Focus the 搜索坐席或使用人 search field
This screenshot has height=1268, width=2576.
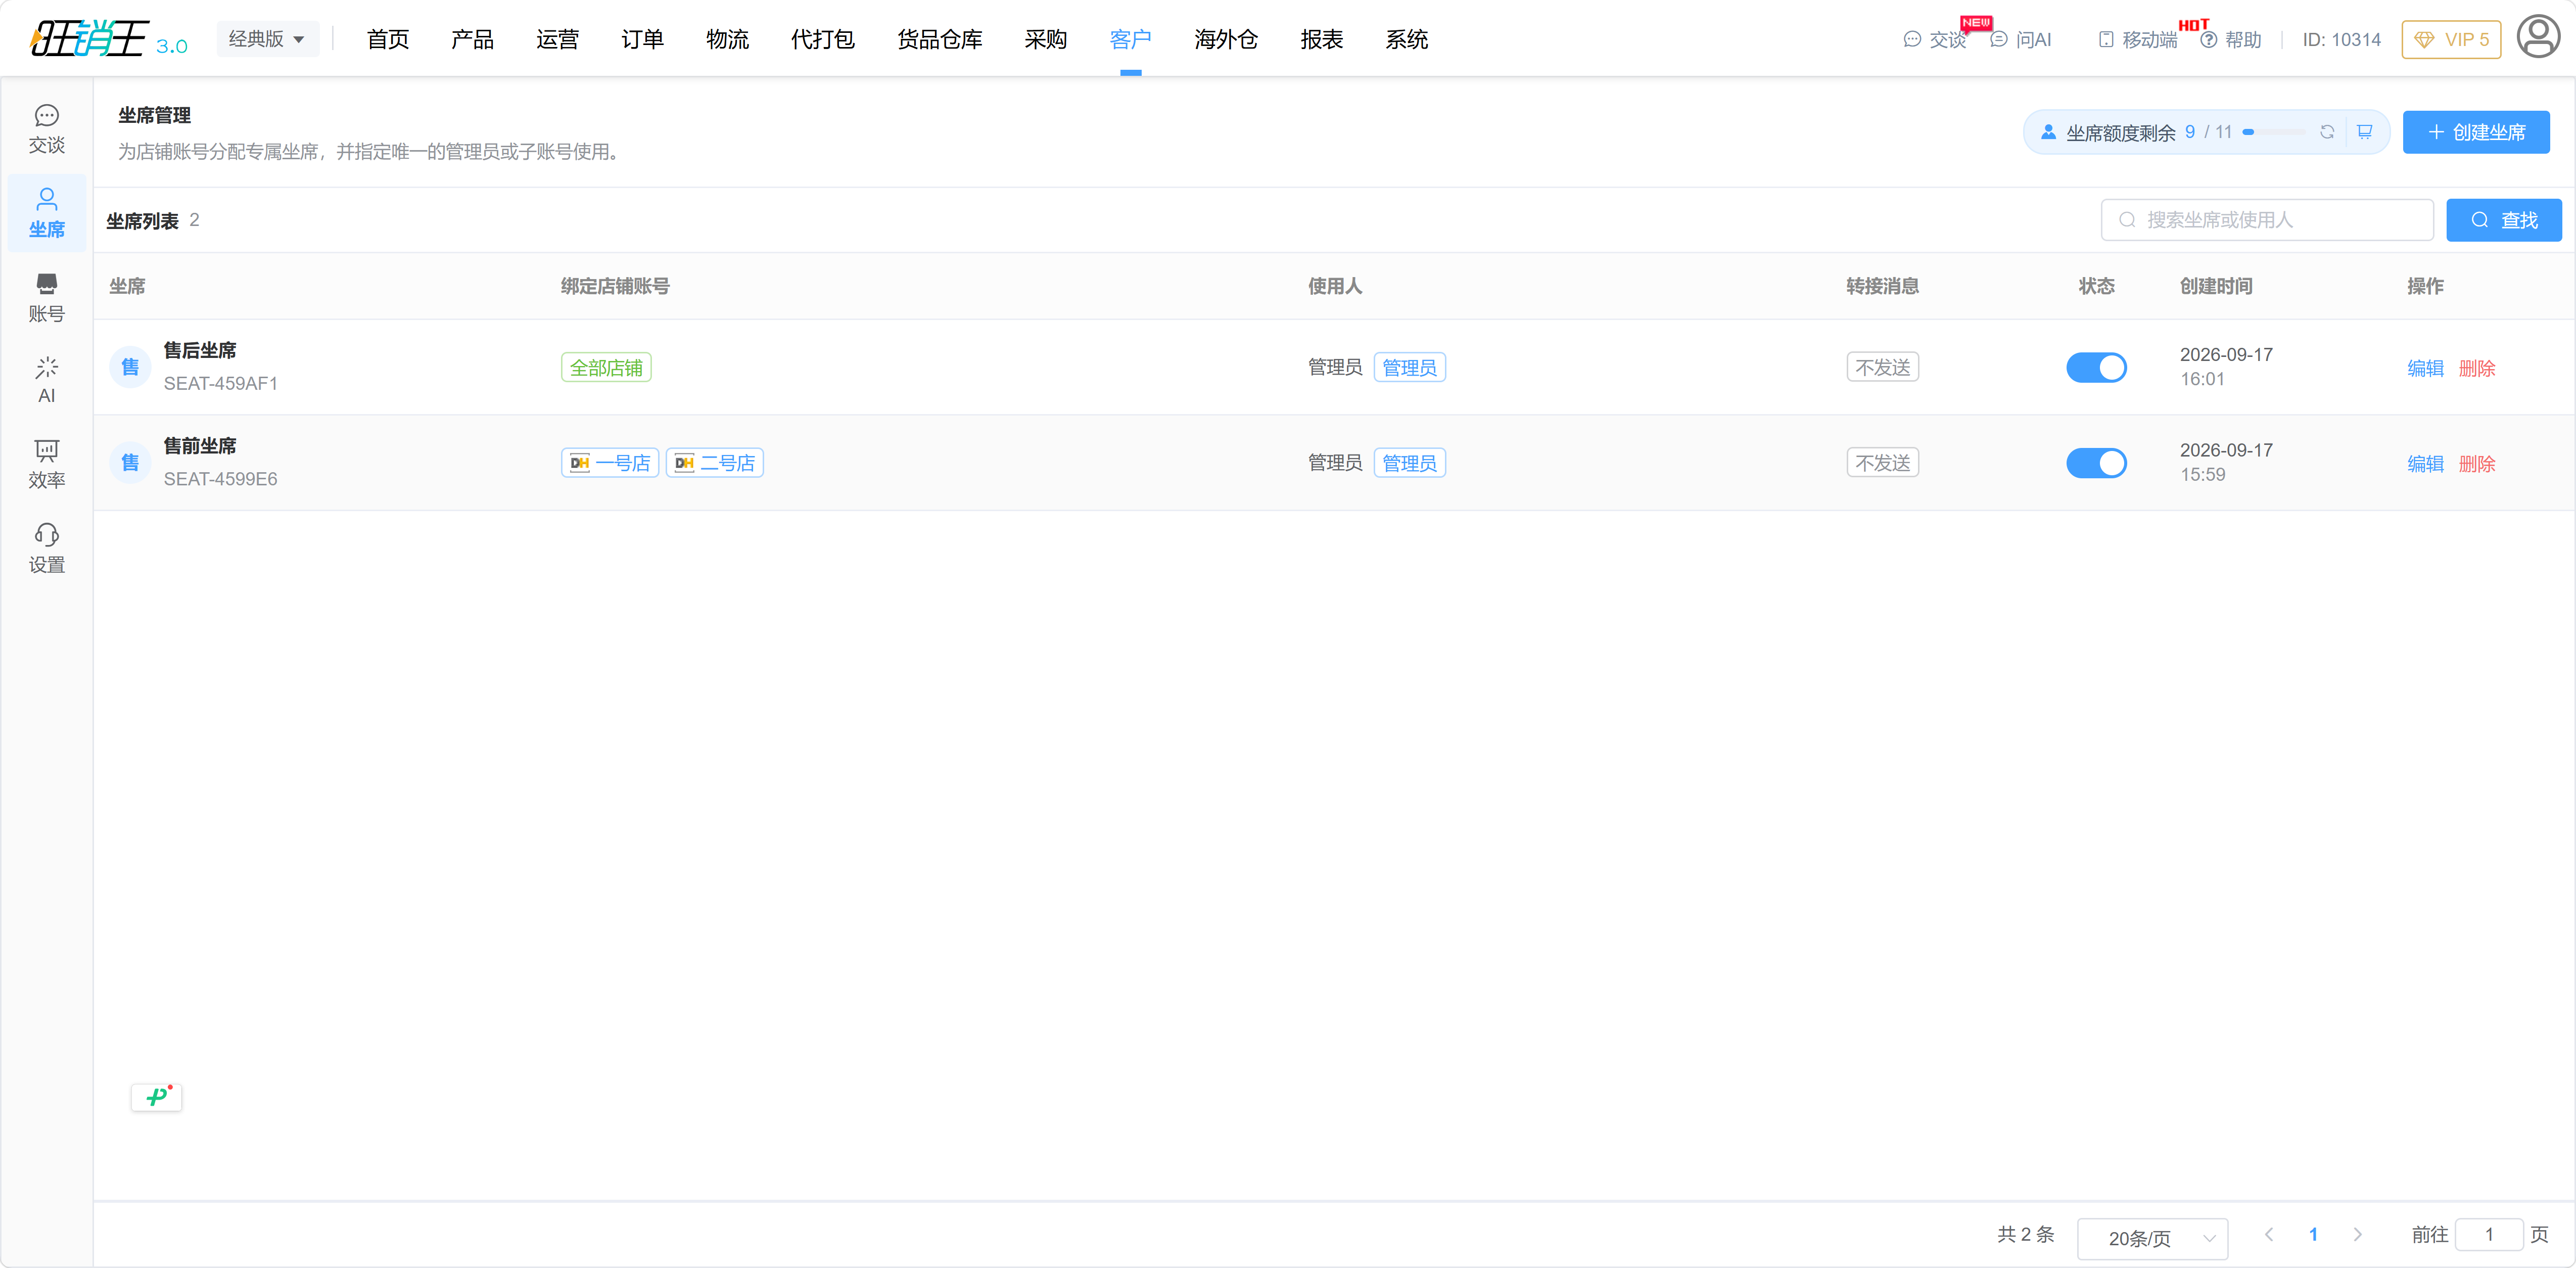[2266, 220]
